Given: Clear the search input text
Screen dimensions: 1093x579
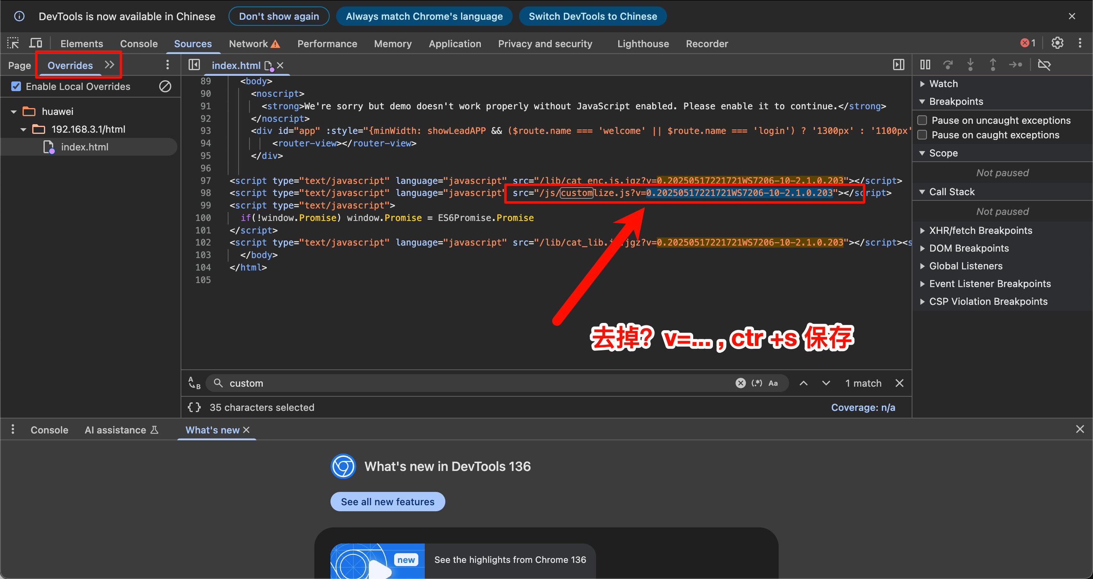Looking at the screenshot, I should [x=740, y=383].
